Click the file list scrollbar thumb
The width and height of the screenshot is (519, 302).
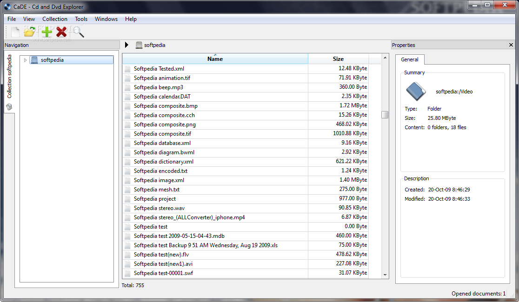click(x=385, y=114)
